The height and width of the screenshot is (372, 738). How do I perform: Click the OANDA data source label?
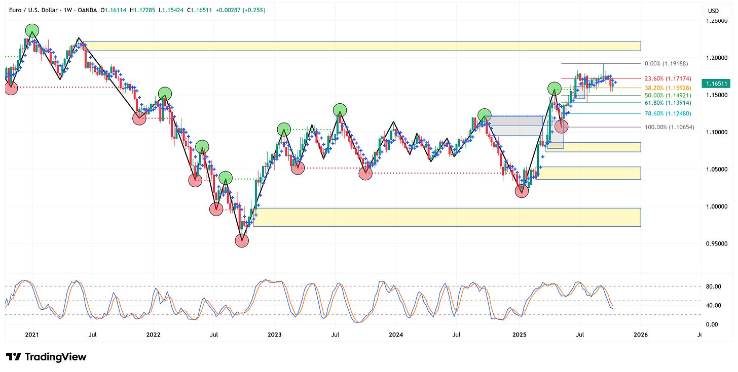pyautogui.click(x=89, y=9)
